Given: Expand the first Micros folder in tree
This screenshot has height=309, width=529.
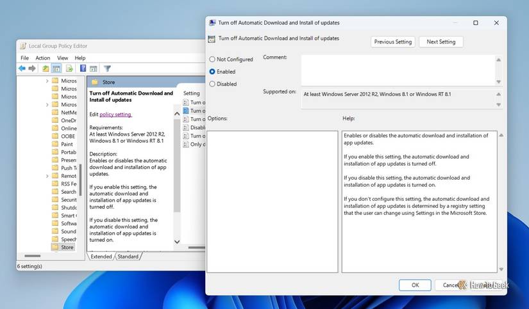Looking at the screenshot, I should pos(47,81).
